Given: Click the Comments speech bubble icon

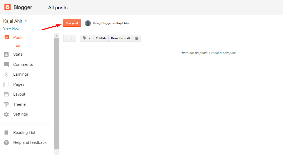Looking at the screenshot, I should coord(6,64).
